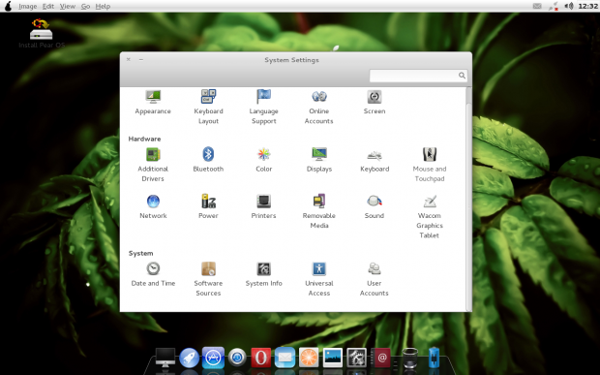This screenshot has width=600, height=375.
Task: Open the Edit menu
Action: point(47,6)
